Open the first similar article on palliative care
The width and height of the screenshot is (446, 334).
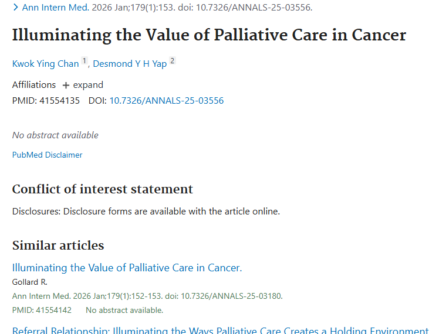127,268
